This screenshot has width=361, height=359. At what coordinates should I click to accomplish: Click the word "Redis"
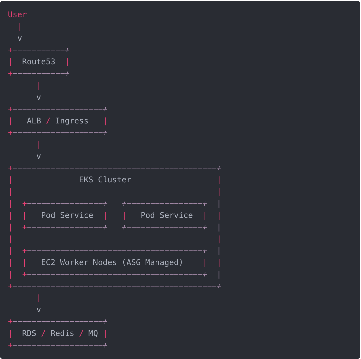click(x=62, y=333)
